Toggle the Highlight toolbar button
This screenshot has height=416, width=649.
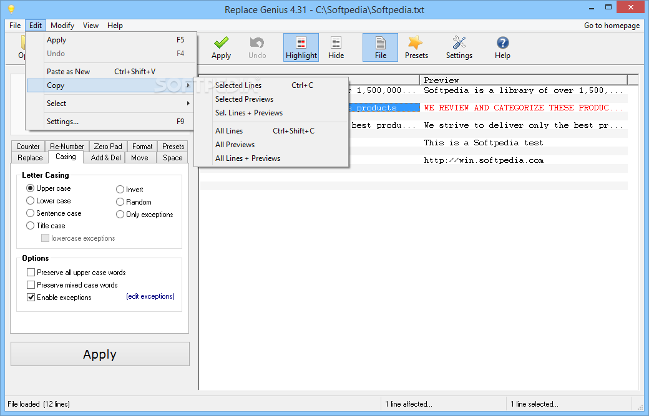pos(301,47)
